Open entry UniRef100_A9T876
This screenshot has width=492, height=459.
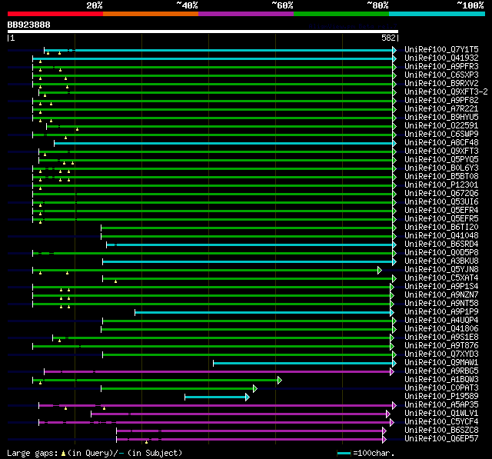(x=441, y=346)
